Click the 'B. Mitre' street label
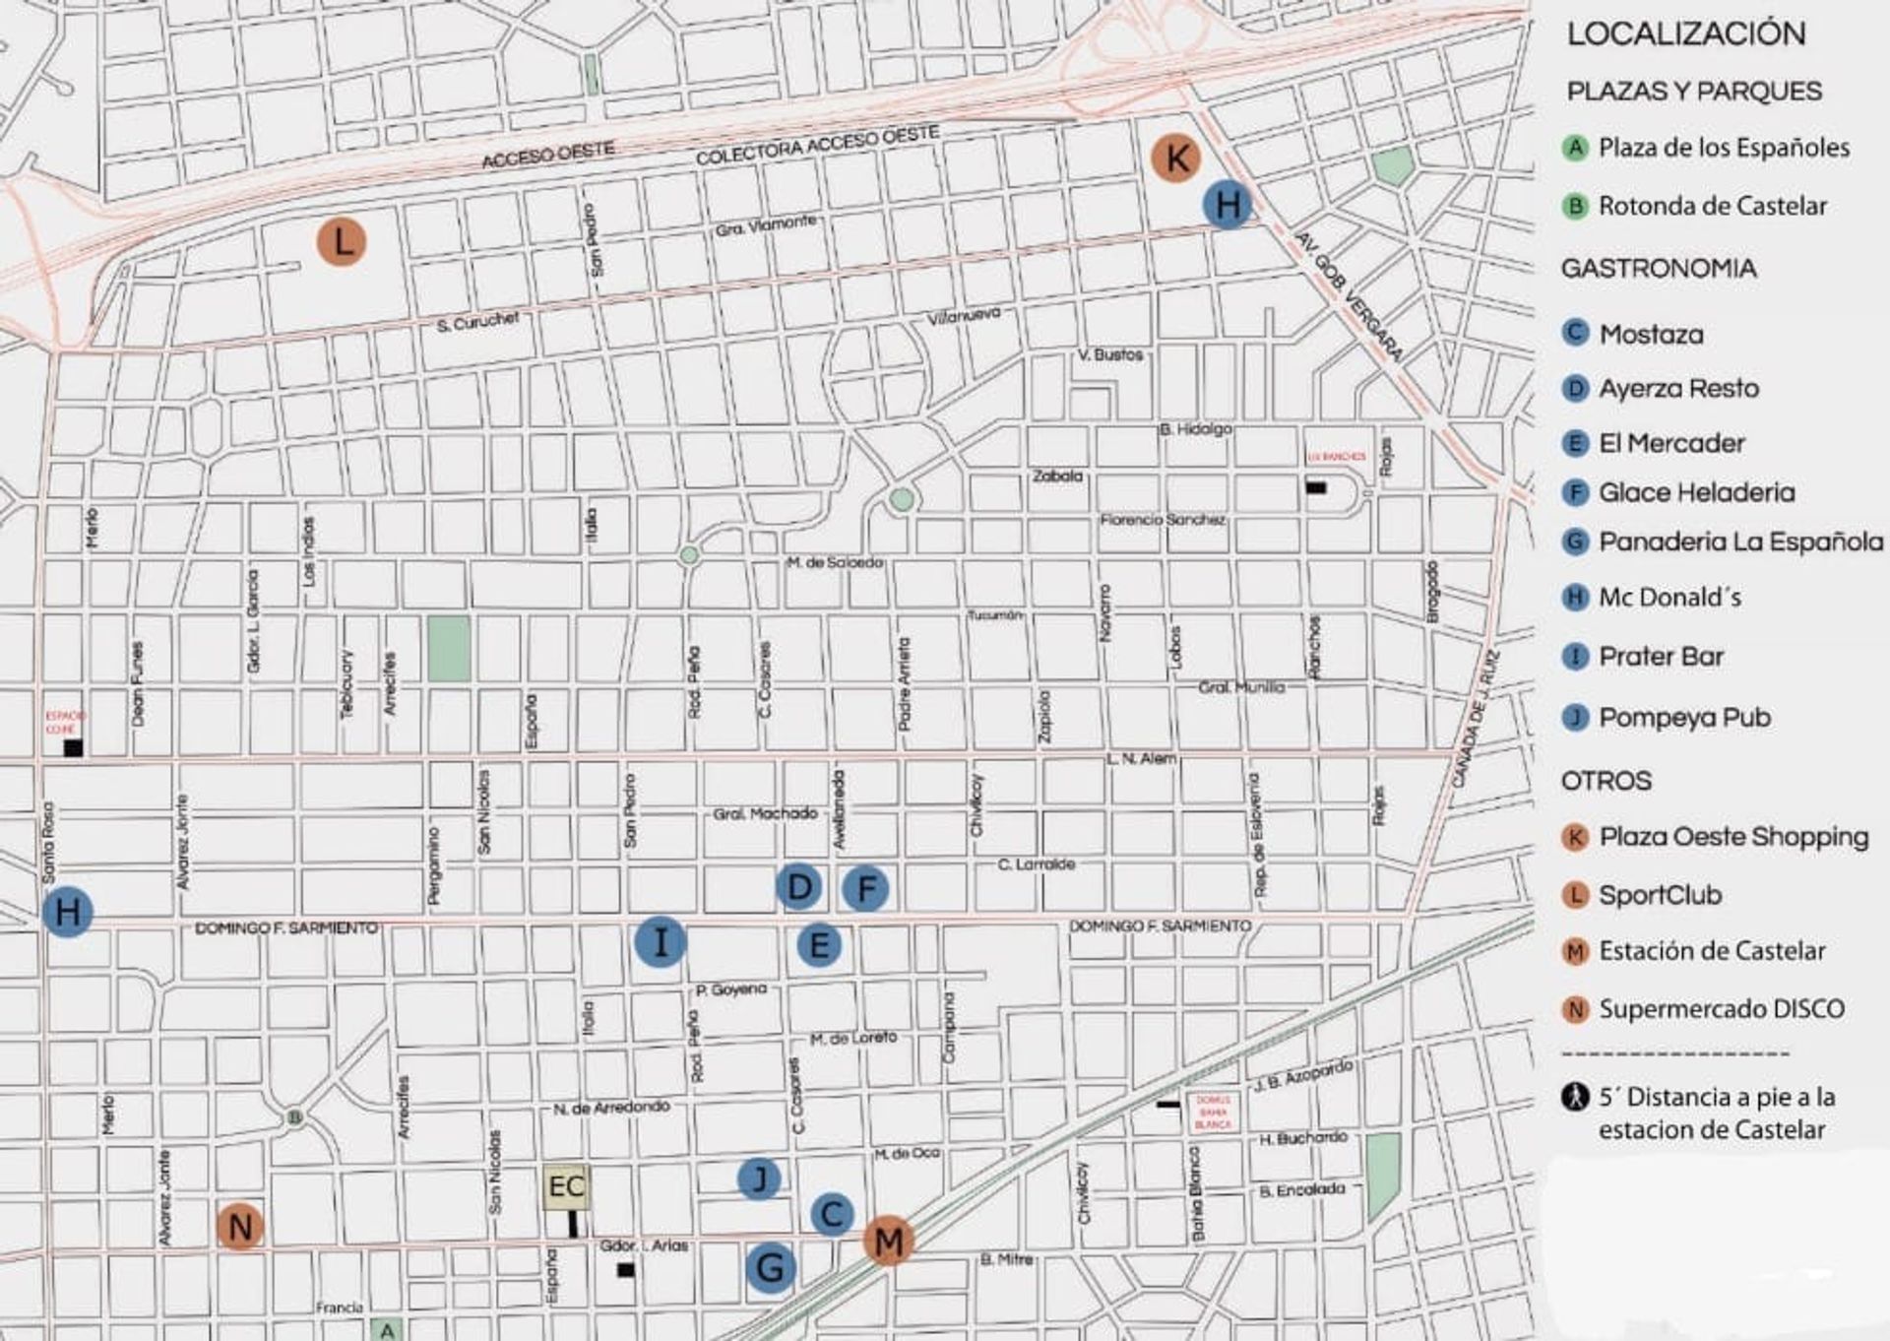Image resolution: width=1890 pixels, height=1341 pixels. (1006, 1259)
